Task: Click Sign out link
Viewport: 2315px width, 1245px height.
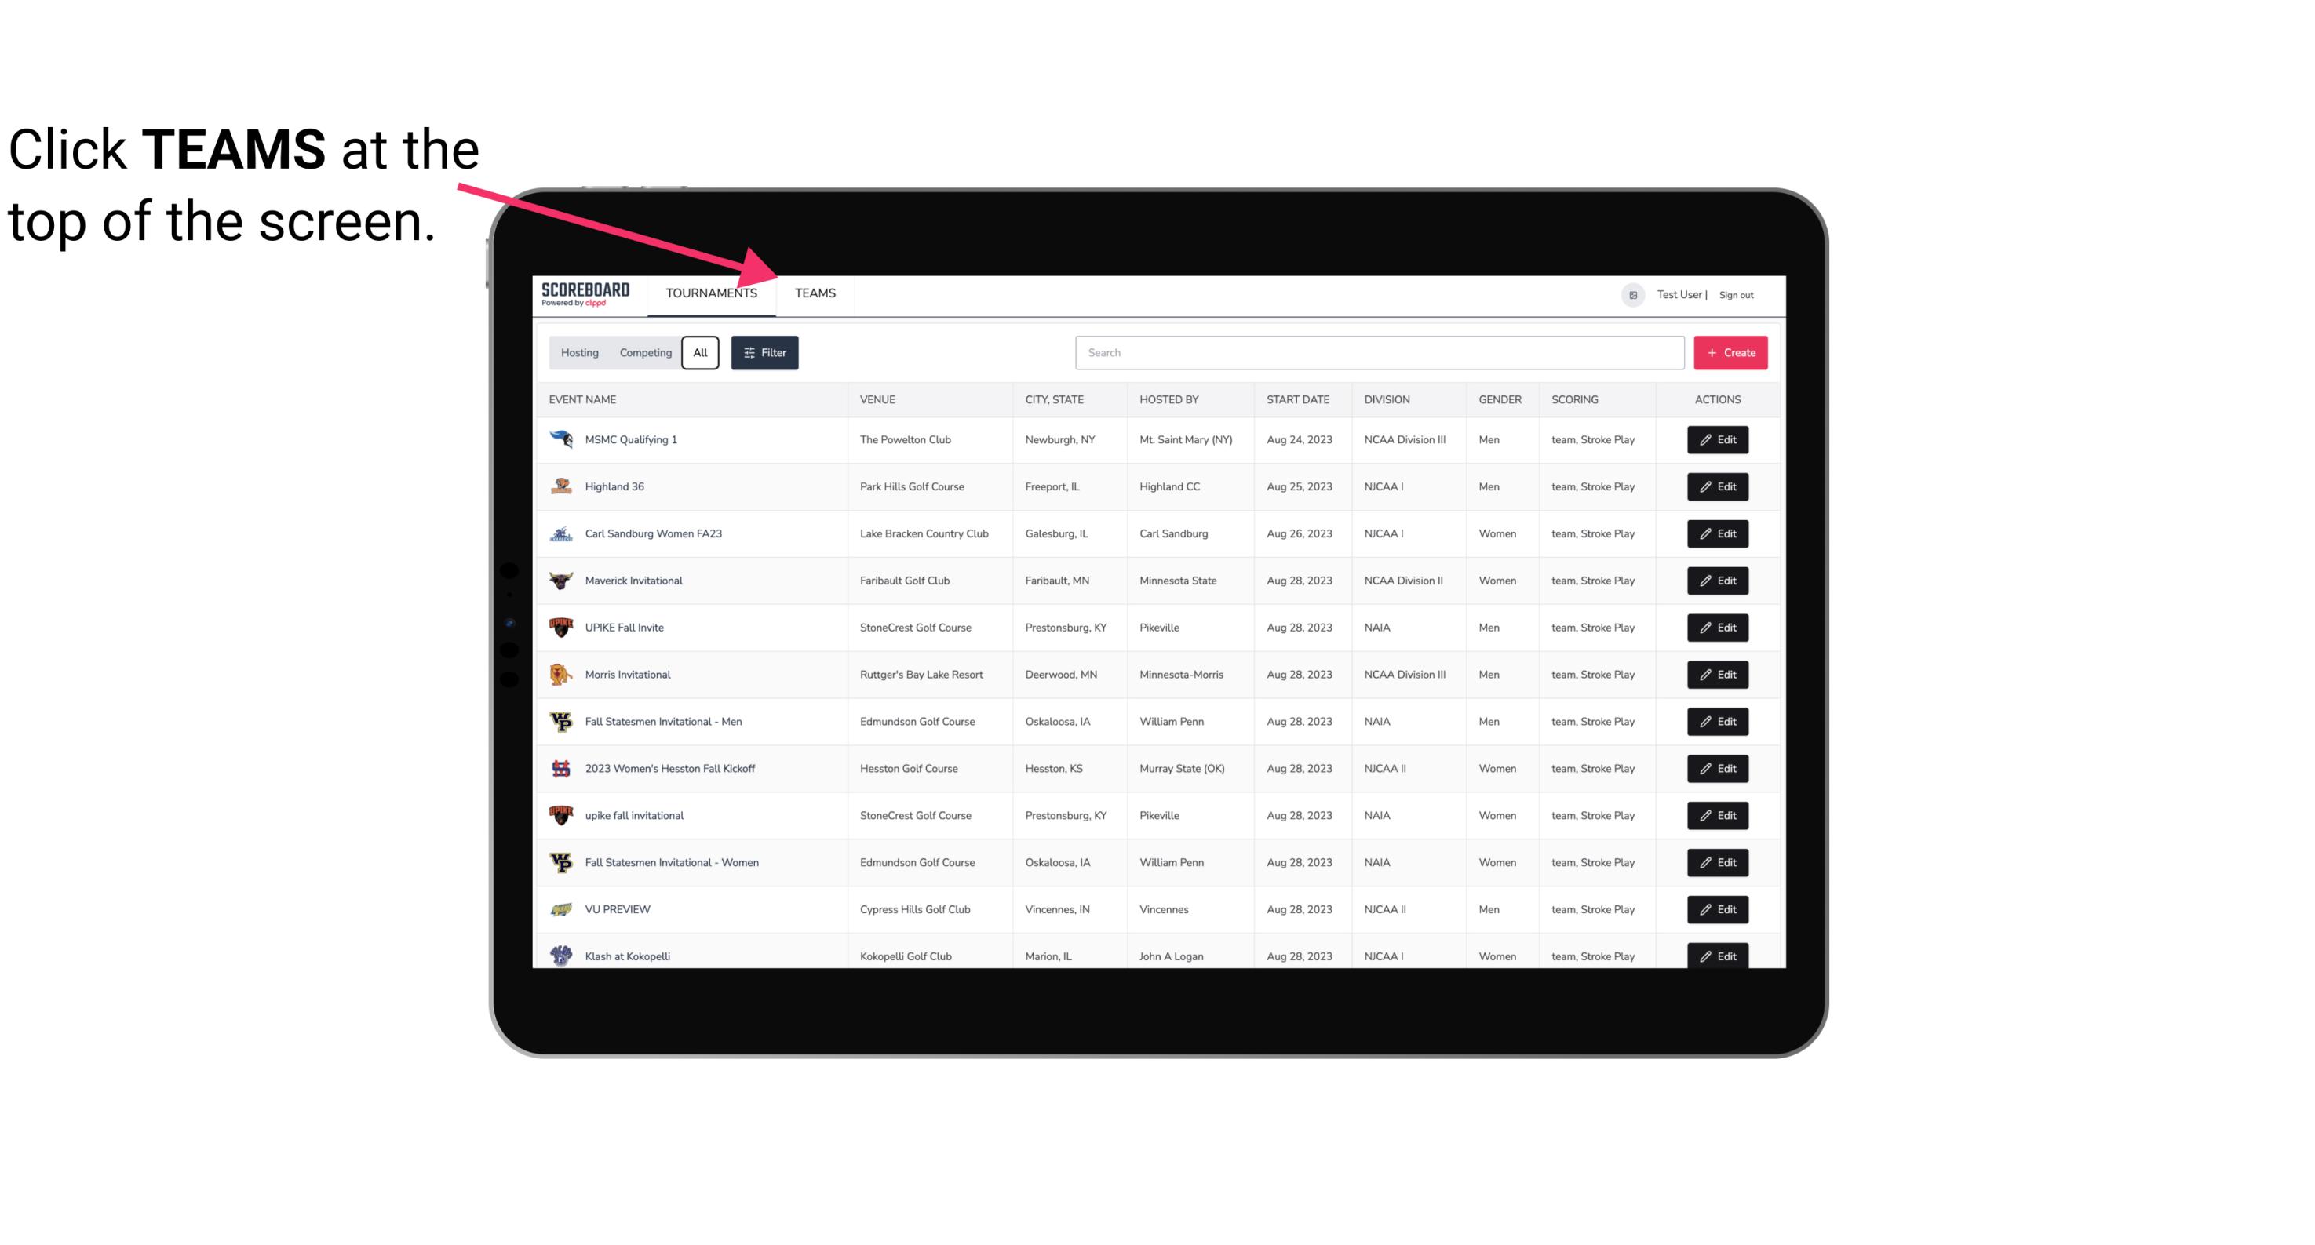Action: click(1736, 294)
